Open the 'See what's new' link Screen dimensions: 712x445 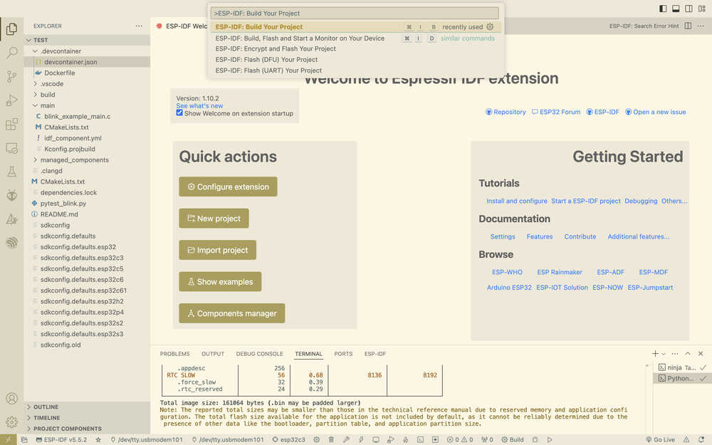tap(199, 106)
